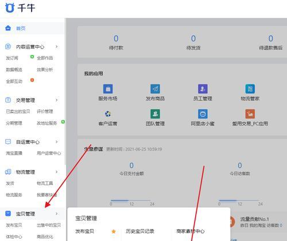Expand the 内容运营中心 chevron
The height and width of the screenshot is (241, 287).
(x=56, y=46)
